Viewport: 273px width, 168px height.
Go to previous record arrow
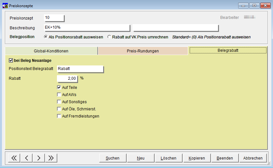click(26, 158)
